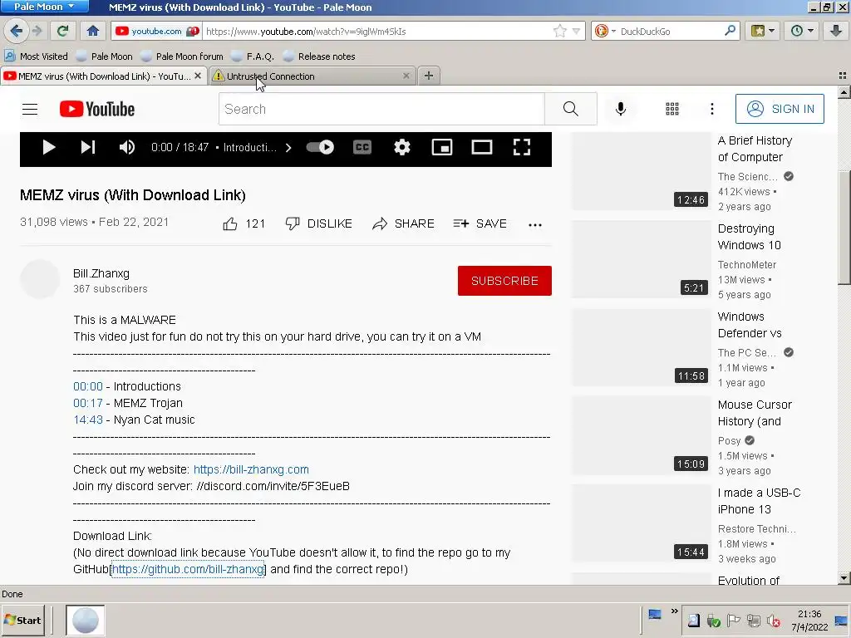Open the Pale Moon application menu dropdown

coord(45,7)
